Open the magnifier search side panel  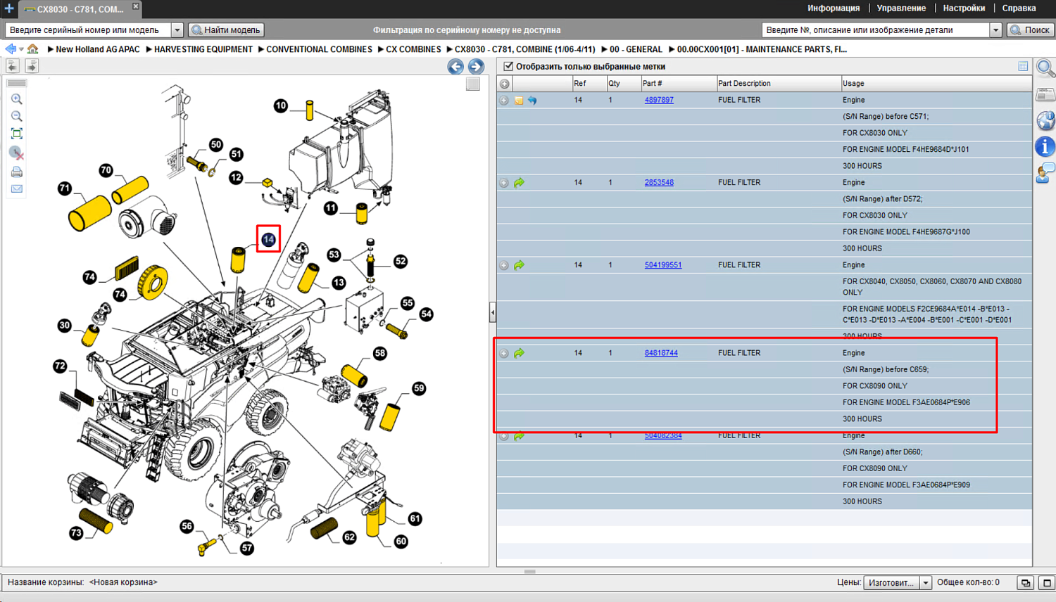coord(1045,68)
